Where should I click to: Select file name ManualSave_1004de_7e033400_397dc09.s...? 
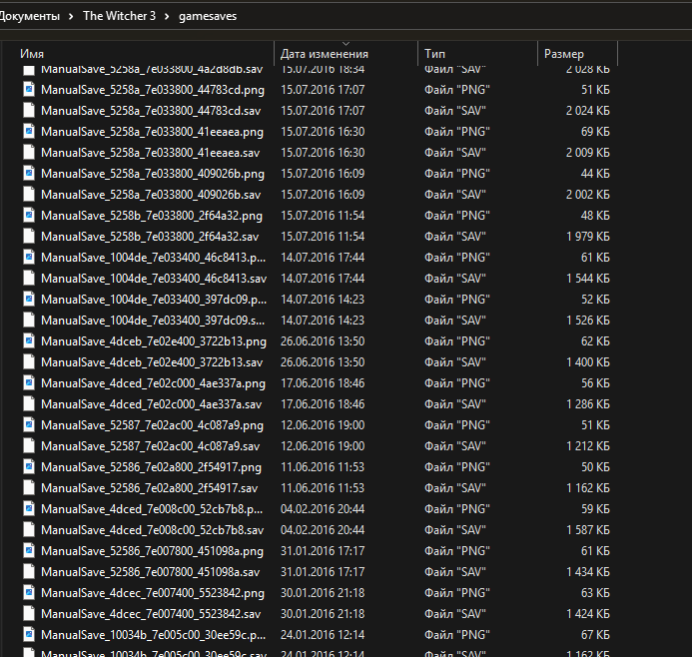pyautogui.click(x=153, y=321)
